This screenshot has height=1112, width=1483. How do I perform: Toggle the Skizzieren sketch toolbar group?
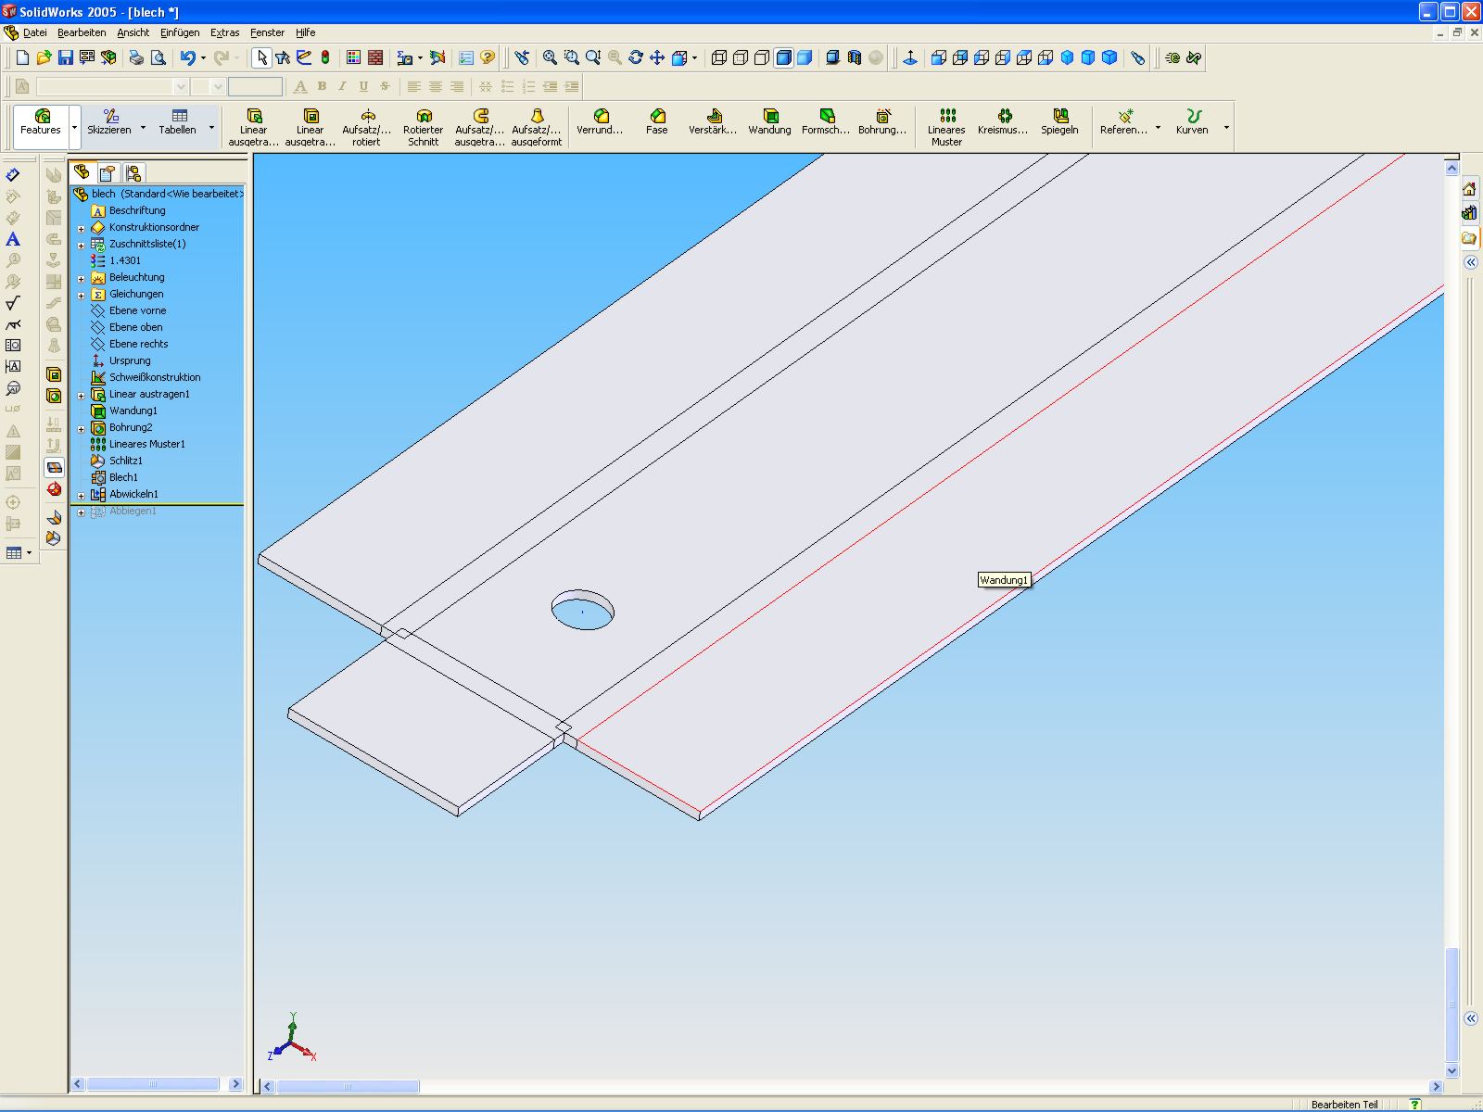(109, 121)
